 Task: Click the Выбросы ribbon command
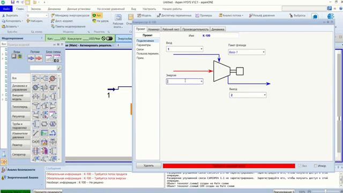click(297, 16)
